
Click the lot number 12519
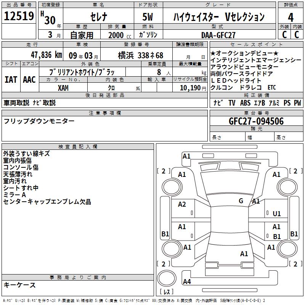(x=19, y=16)
